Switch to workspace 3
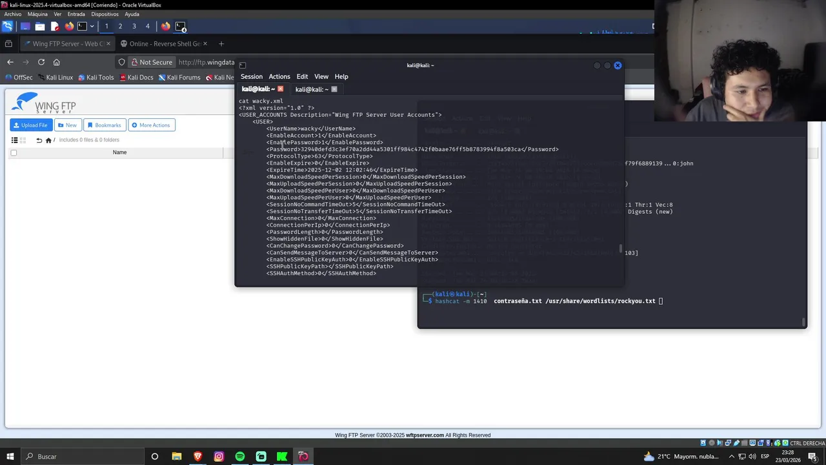826x465 pixels. [134, 26]
